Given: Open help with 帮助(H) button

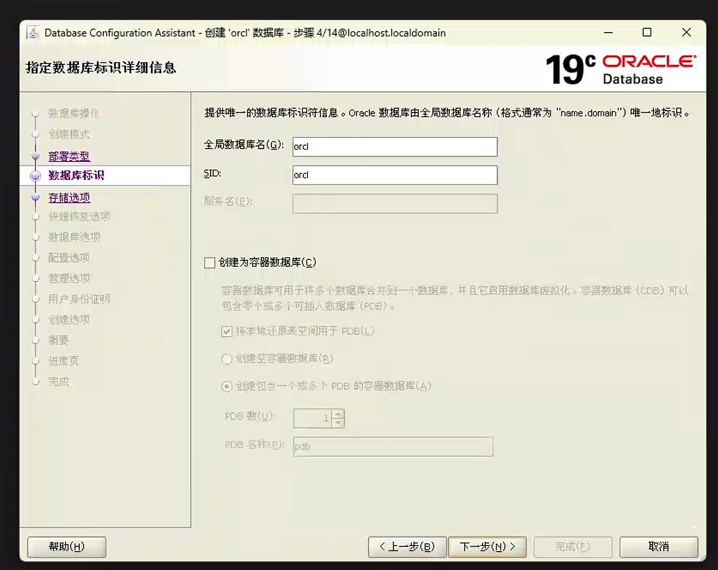Looking at the screenshot, I should (67, 546).
